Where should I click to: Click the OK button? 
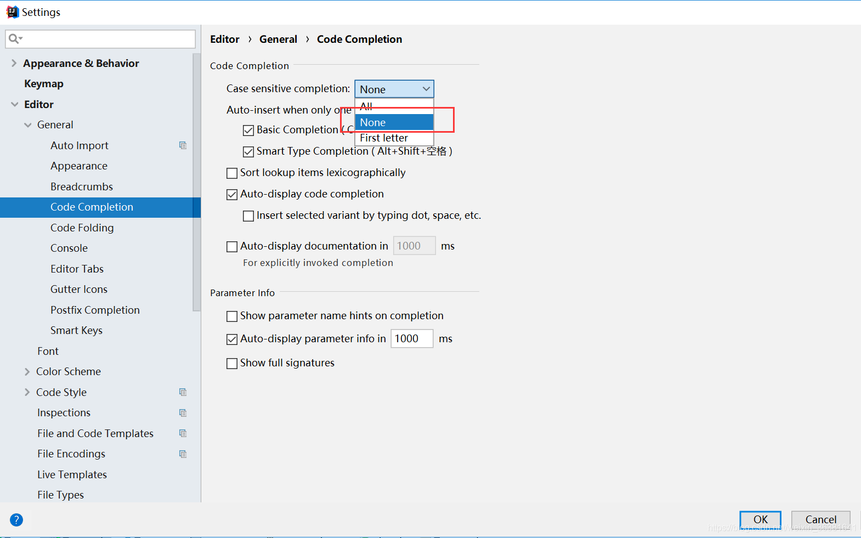[x=760, y=519]
